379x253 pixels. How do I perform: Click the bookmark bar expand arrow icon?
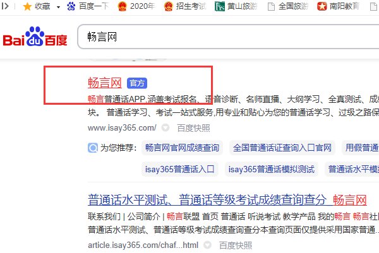[x=5, y=6]
